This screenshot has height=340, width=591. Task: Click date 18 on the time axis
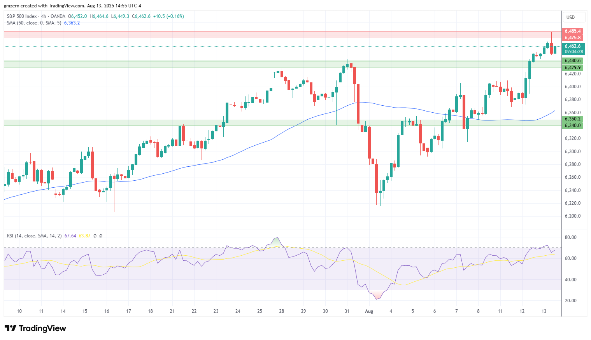point(150,311)
